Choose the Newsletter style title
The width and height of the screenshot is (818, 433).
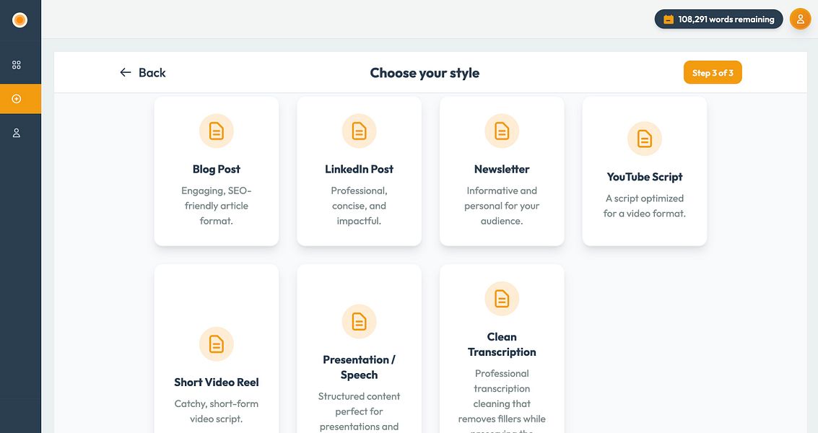coord(502,169)
